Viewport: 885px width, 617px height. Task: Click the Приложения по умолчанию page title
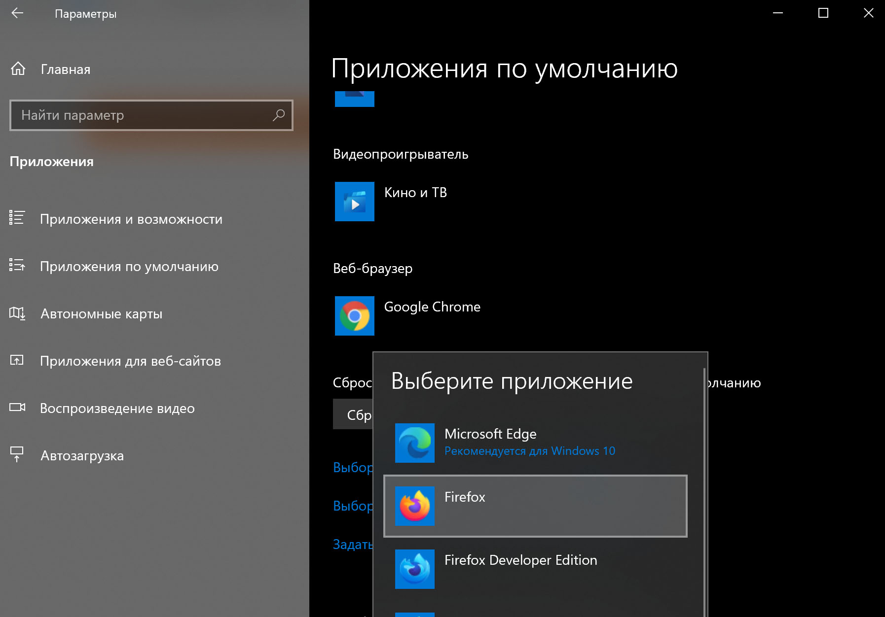[504, 69]
